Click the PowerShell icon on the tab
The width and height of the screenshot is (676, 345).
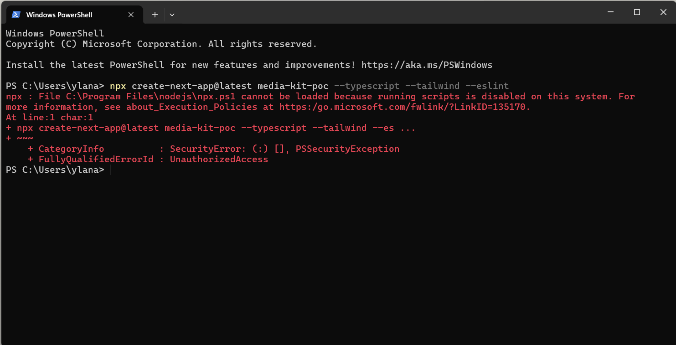tap(15, 14)
